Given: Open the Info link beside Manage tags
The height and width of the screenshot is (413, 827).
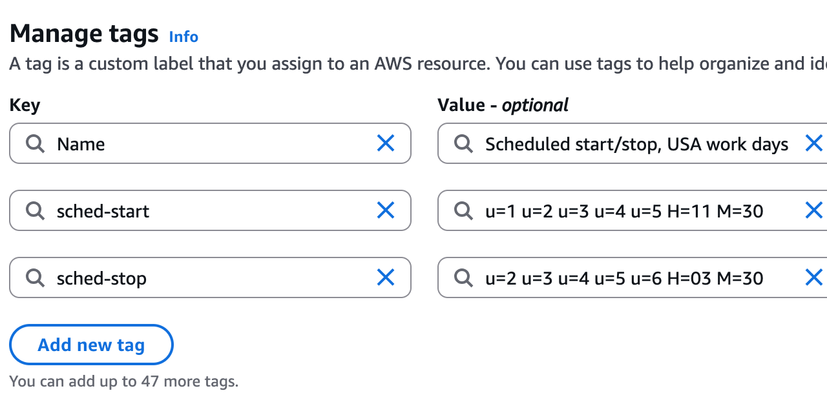Looking at the screenshot, I should (x=183, y=37).
